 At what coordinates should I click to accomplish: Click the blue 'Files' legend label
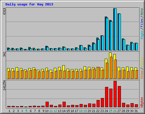[x=142, y=23]
